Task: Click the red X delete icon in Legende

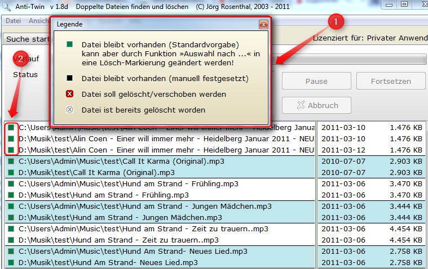Action: 69,94
